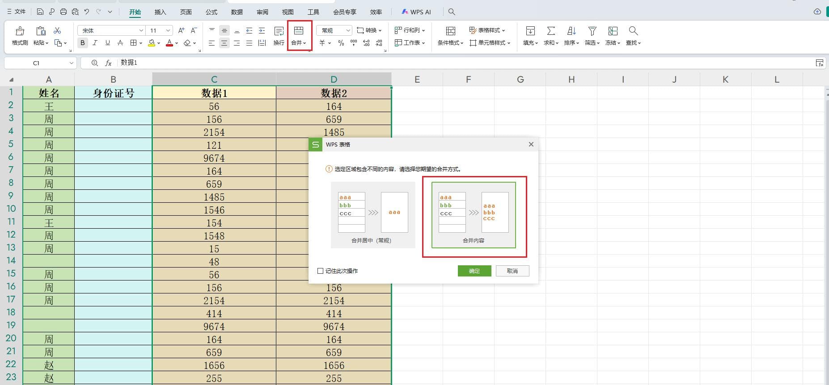The height and width of the screenshot is (385, 829).
Task: Click Find (查找) magnifier icon
Action: [x=633, y=31]
